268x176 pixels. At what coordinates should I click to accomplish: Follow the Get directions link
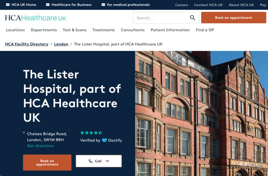pos(40,146)
